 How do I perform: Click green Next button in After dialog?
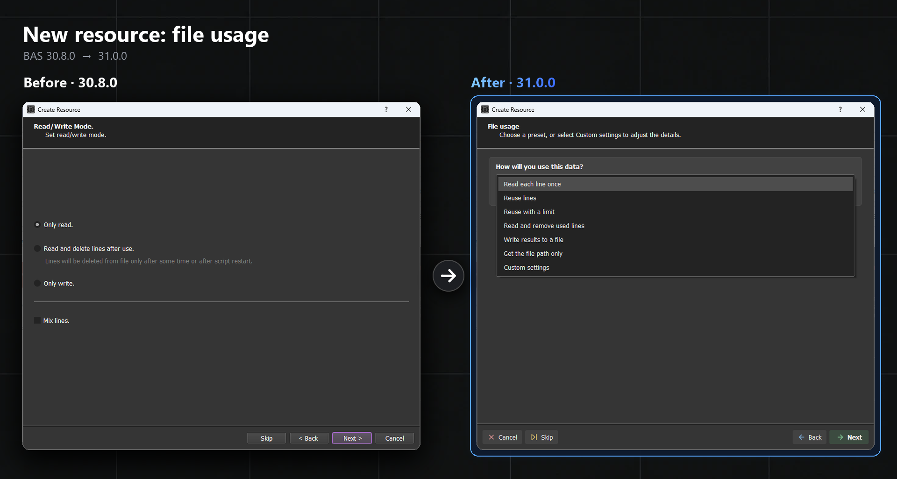point(849,437)
